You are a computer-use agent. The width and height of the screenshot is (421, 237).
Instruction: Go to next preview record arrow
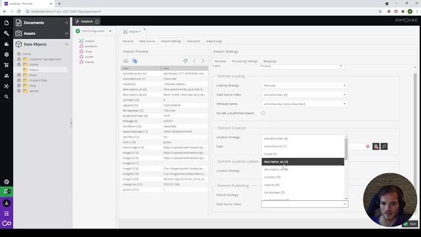click(203, 61)
